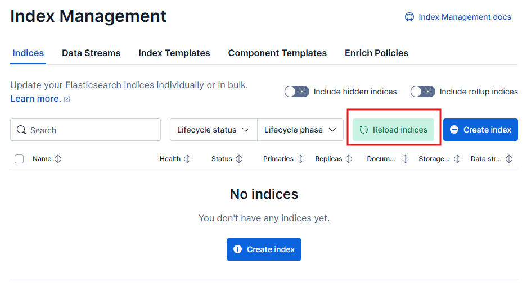Click the Storage size sort icon
The width and height of the screenshot is (527, 283).
[x=457, y=159]
